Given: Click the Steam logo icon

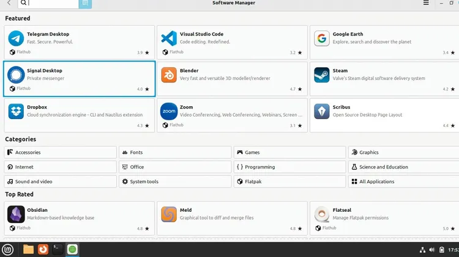Looking at the screenshot, I should [322, 74].
